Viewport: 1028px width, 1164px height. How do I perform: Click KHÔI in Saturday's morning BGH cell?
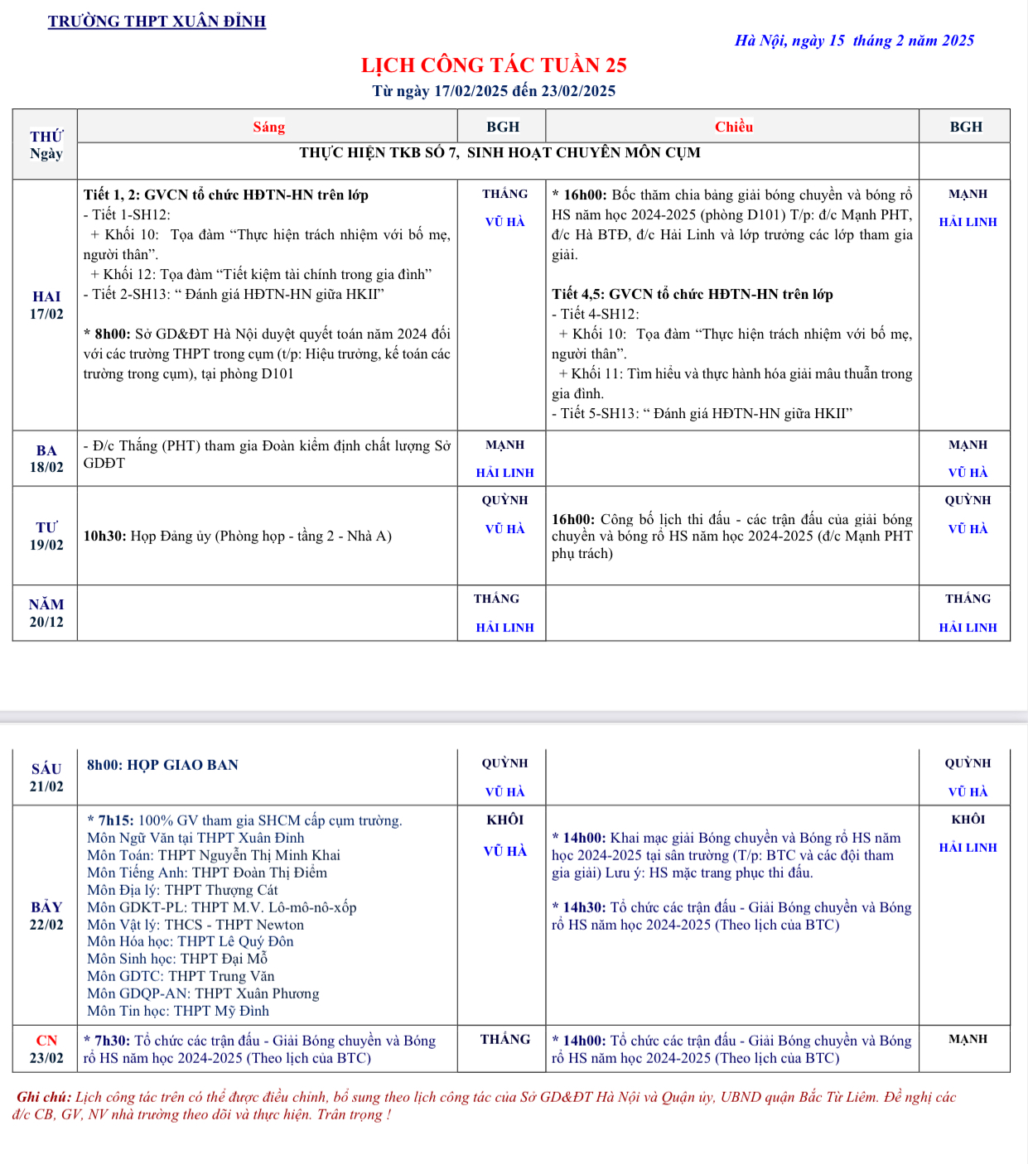tap(504, 820)
